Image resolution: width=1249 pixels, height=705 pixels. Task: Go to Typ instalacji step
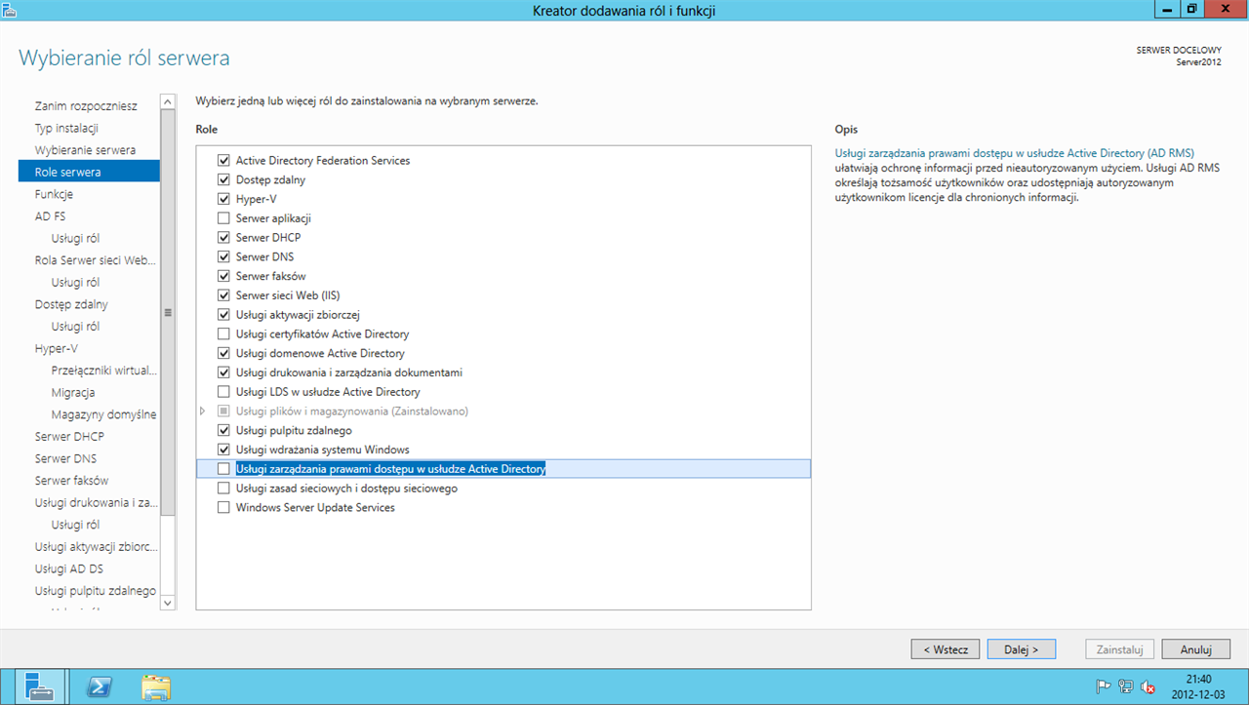(x=66, y=128)
